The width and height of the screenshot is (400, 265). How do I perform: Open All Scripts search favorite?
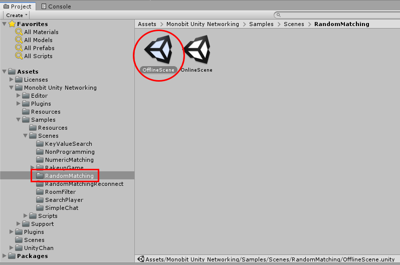(x=34, y=56)
